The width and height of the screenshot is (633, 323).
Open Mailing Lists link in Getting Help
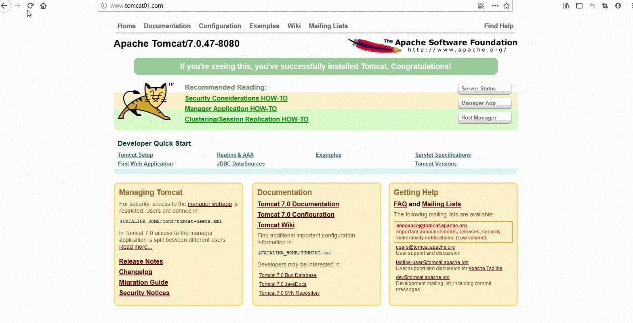[442, 204]
